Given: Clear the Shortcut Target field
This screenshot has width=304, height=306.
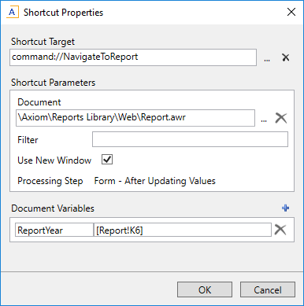Looking at the screenshot, I should 286,57.
